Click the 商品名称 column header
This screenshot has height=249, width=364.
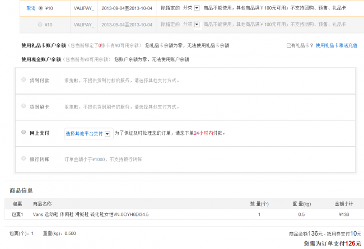(x=42, y=204)
